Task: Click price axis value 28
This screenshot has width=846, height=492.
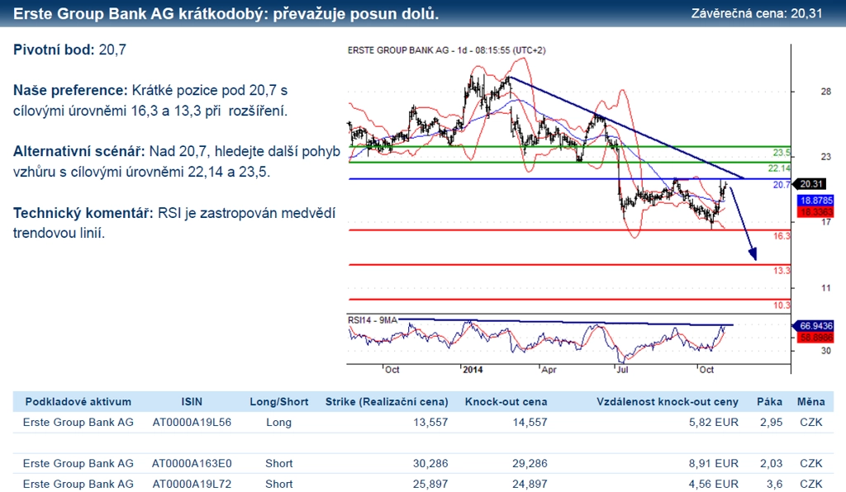Action: click(826, 92)
